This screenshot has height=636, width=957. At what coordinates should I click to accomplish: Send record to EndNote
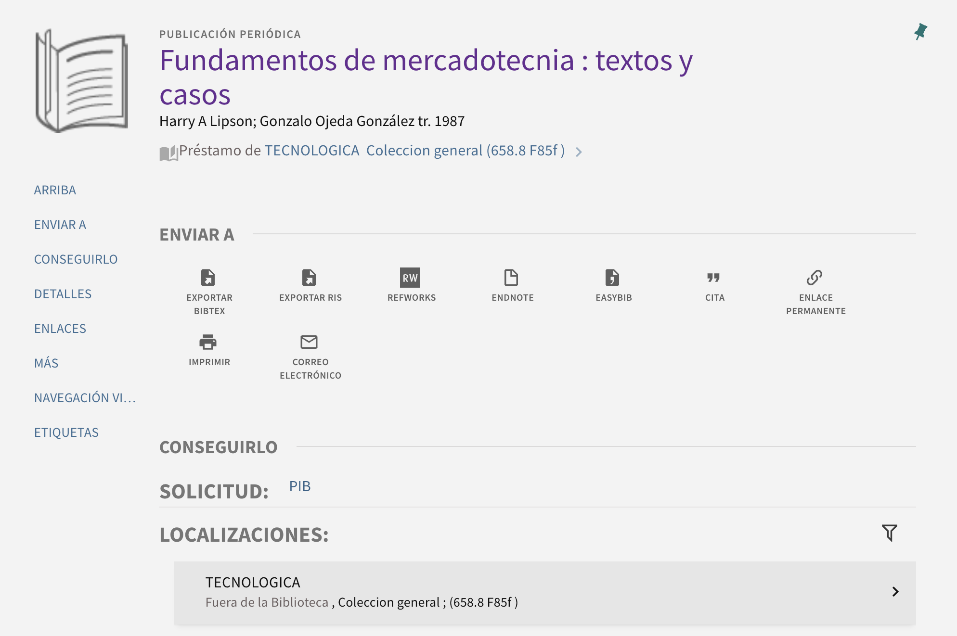511,278
